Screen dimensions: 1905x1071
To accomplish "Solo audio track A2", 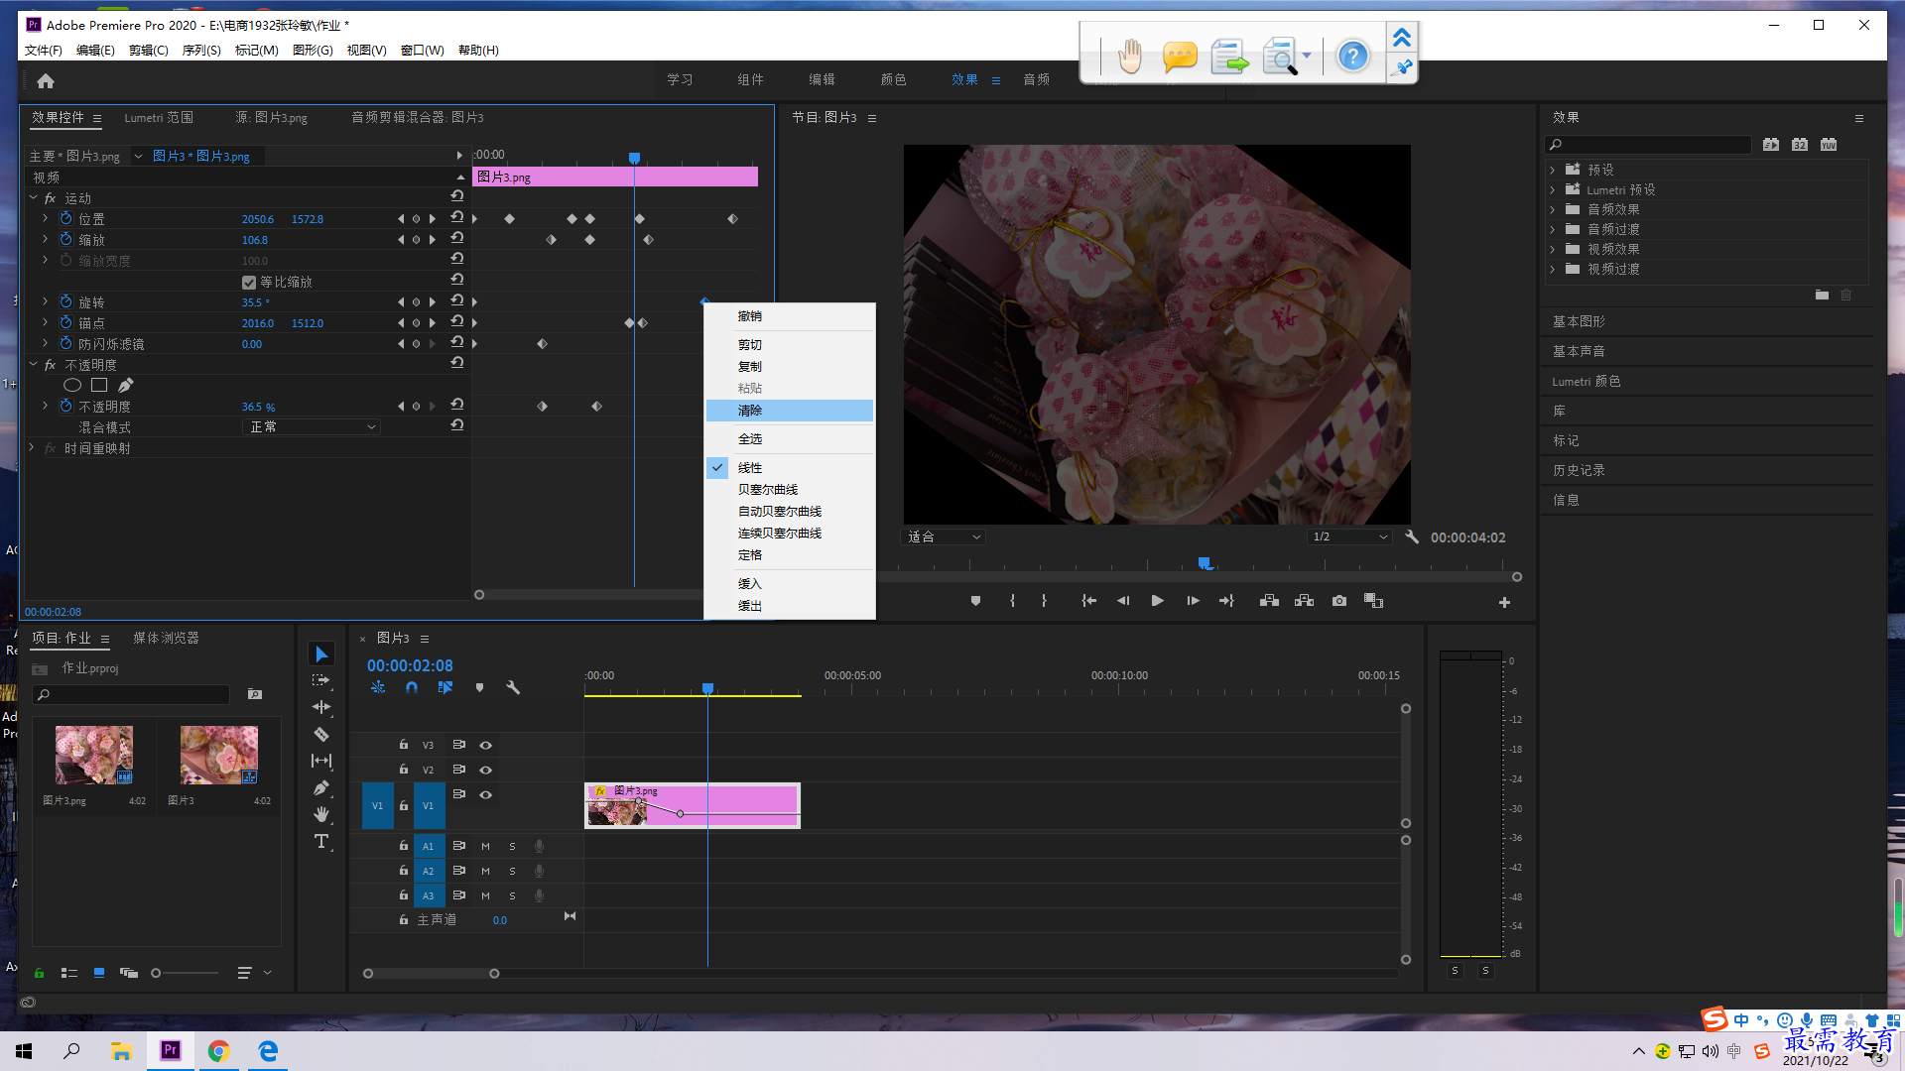I will click(512, 871).
